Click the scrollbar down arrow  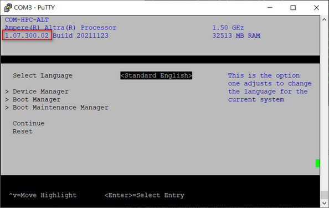click(x=324, y=203)
